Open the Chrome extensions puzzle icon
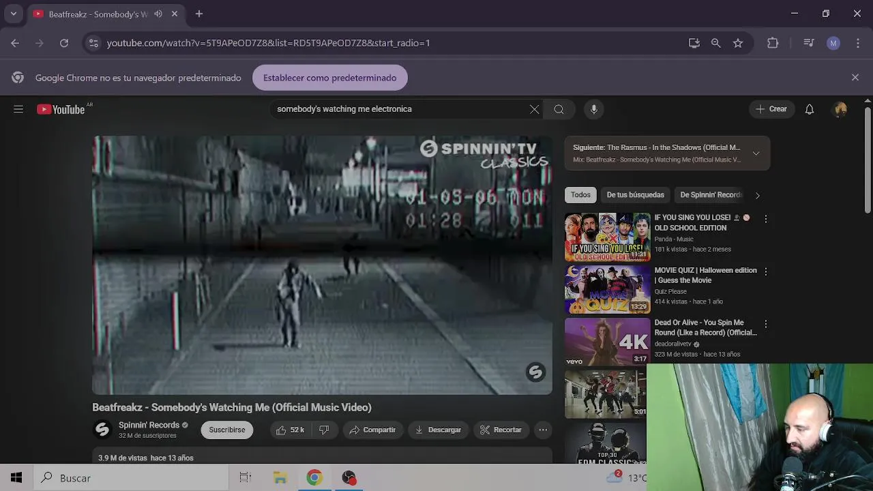The width and height of the screenshot is (873, 491). (x=773, y=43)
